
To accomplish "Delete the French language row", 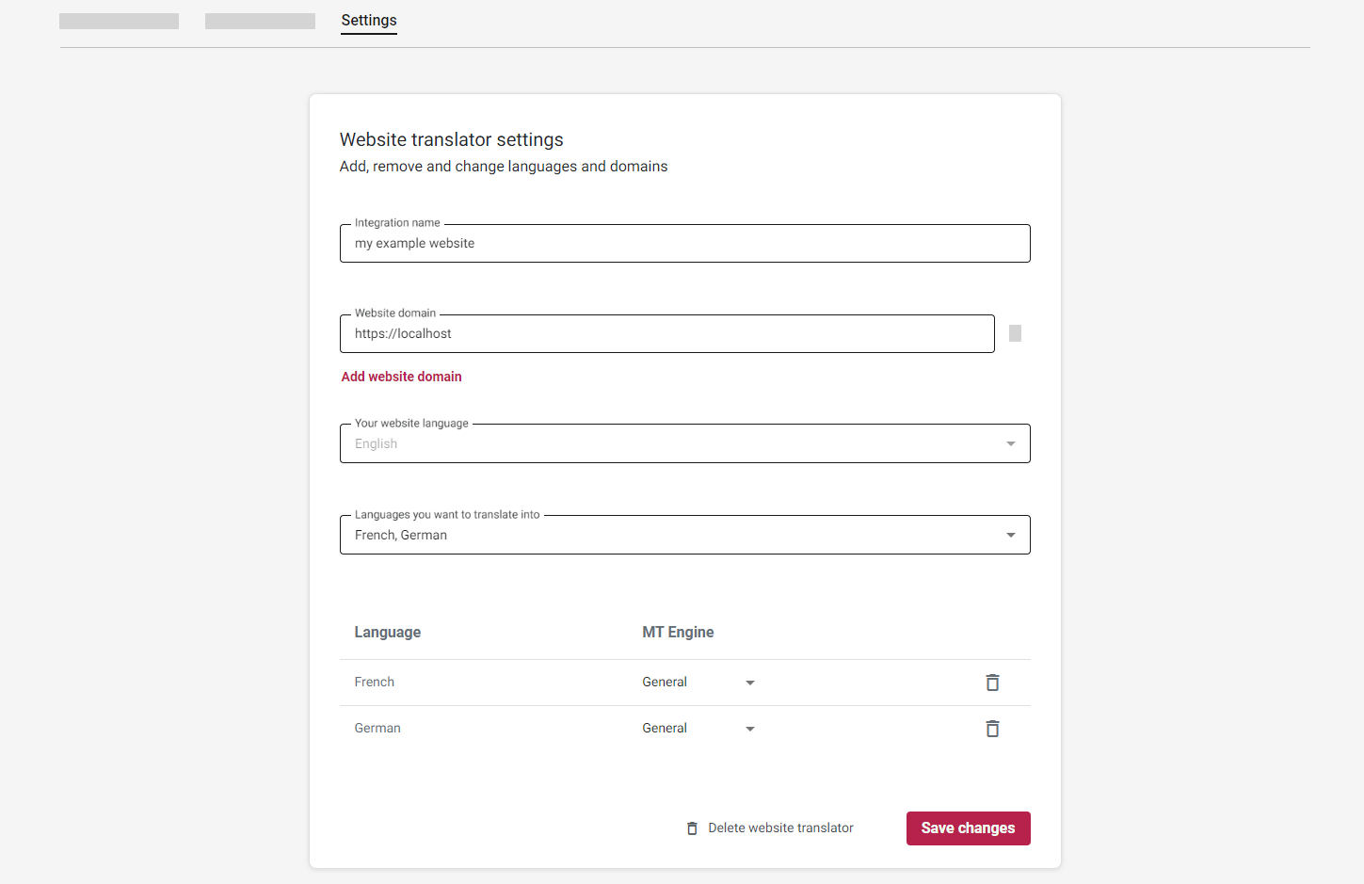I will [992, 683].
